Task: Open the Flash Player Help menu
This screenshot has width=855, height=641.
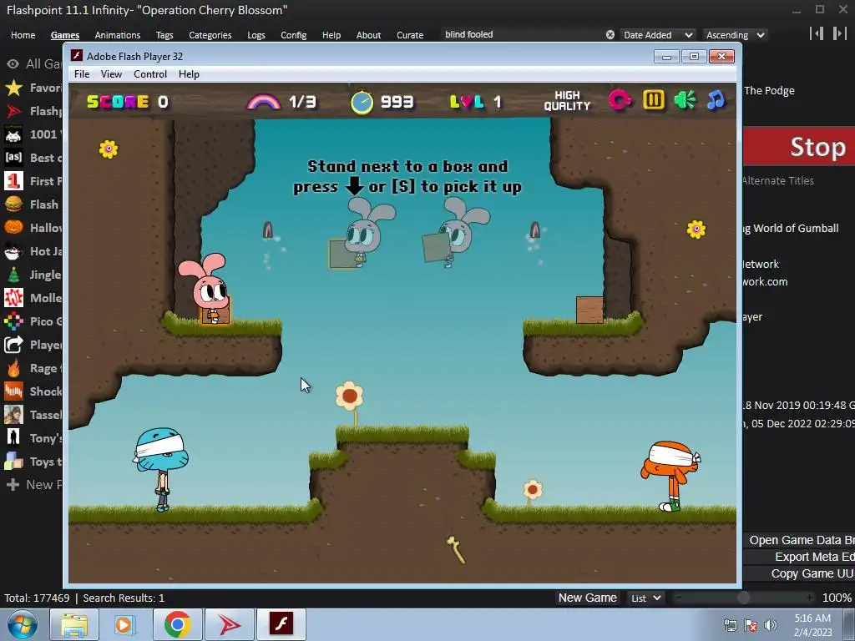Action: (189, 74)
